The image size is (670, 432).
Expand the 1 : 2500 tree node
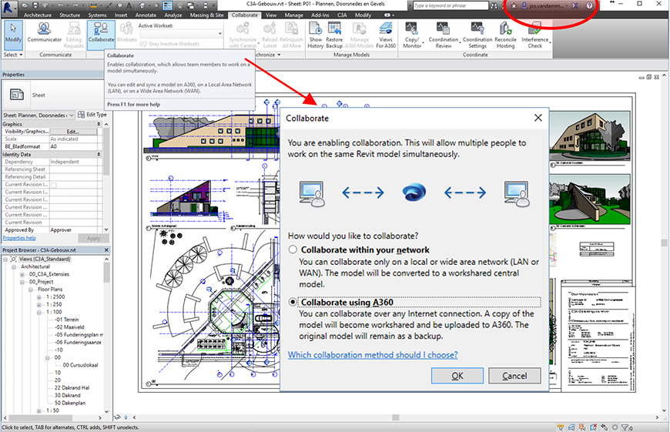pyautogui.click(x=39, y=297)
